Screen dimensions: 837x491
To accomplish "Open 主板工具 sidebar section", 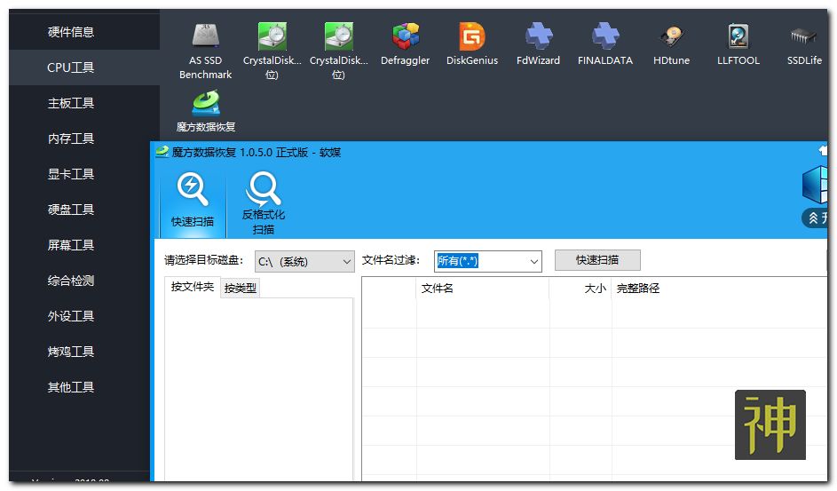I will (x=71, y=103).
